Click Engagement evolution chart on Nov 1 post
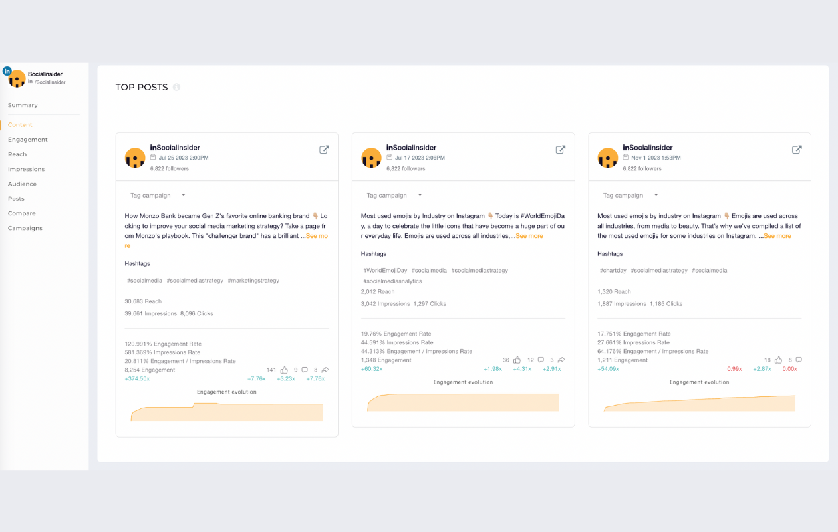Image resolution: width=838 pixels, height=532 pixels. click(x=700, y=403)
